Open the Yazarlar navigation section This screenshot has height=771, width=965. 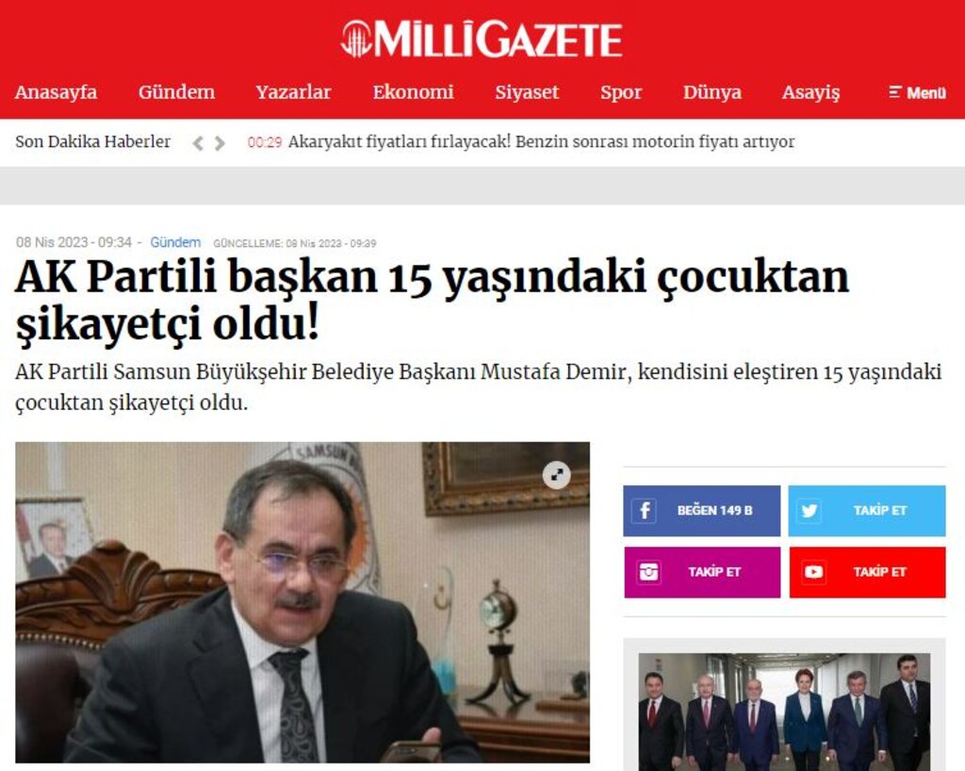(x=294, y=92)
